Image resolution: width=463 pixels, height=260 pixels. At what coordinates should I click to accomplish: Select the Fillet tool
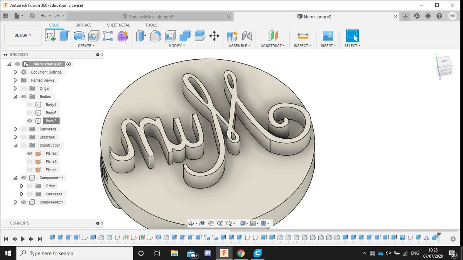click(x=156, y=36)
